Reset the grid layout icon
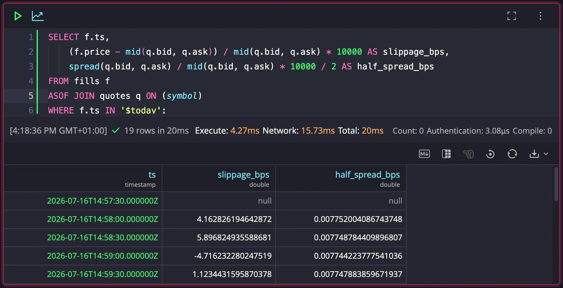 [490, 154]
